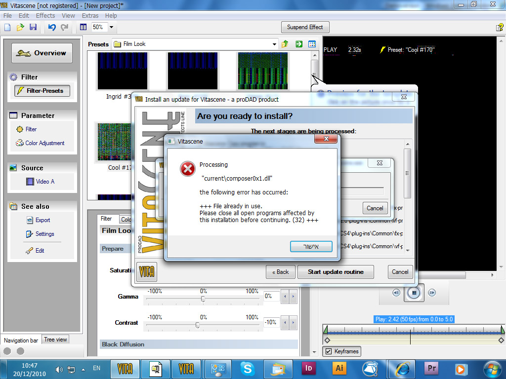Click the Gamma value field
Viewport: 506px width, 379px height.
click(x=271, y=296)
